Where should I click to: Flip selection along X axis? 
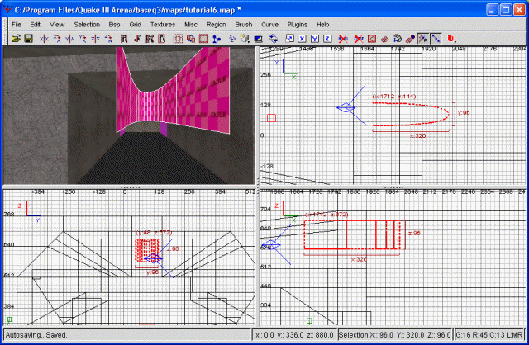tap(44, 39)
